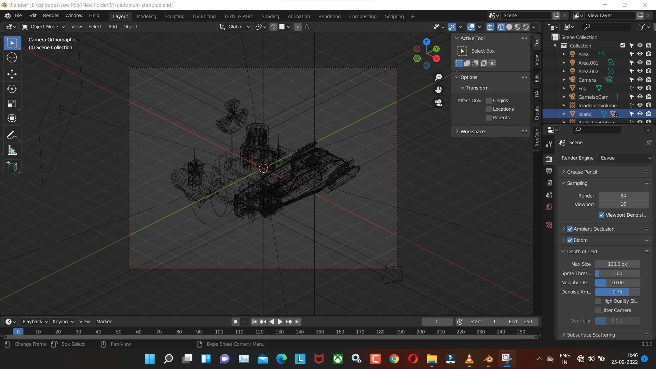The height and width of the screenshot is (369, 656).
Task: Select the Move tool in toolbar
Action: (12, 74)
